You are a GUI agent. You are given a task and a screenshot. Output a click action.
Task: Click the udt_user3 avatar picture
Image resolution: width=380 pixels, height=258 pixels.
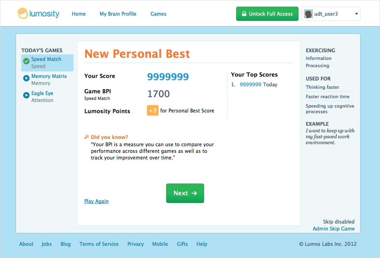click(308, 14)
